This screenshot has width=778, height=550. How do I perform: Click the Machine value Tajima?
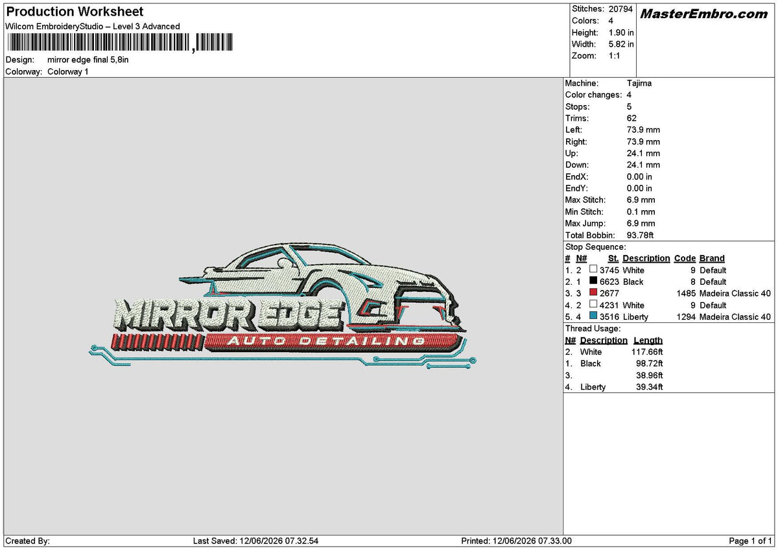639,83
